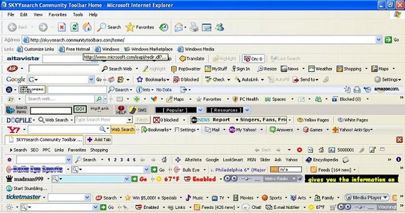This screenshot has width=405, height=213.
Task: Open the Favorites menu
Action: pyautogui.click(x=57, y=15)
